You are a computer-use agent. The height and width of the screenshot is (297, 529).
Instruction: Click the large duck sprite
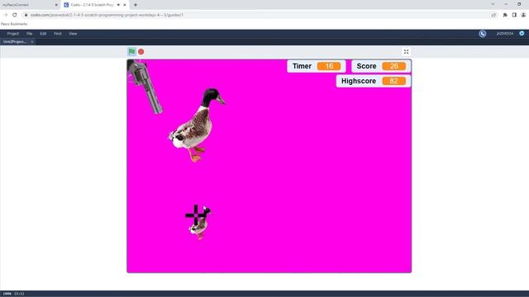[x=197, y=125]
